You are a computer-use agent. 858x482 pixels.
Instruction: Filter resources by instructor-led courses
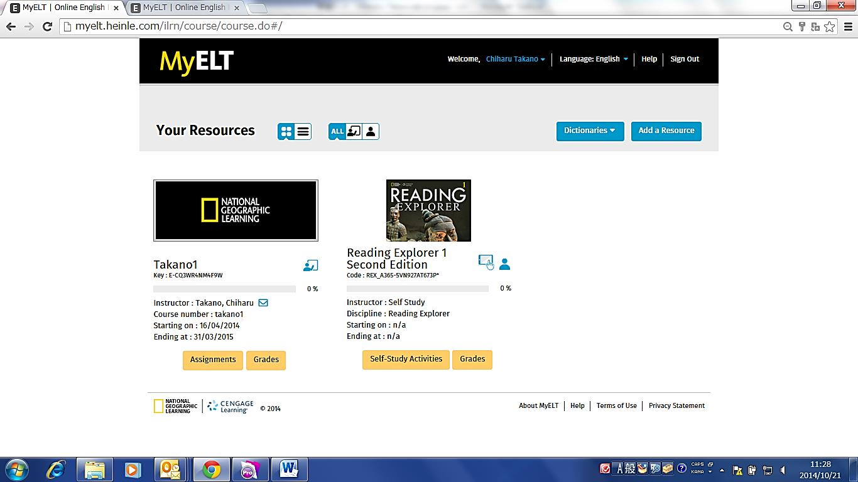(354, 131)
